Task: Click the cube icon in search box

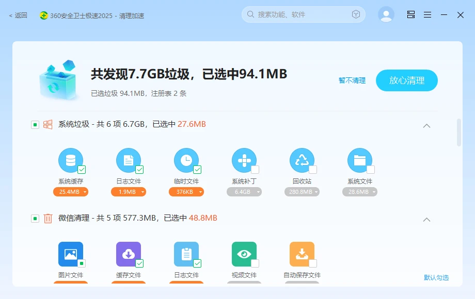Action: click(x=356, y=14)
